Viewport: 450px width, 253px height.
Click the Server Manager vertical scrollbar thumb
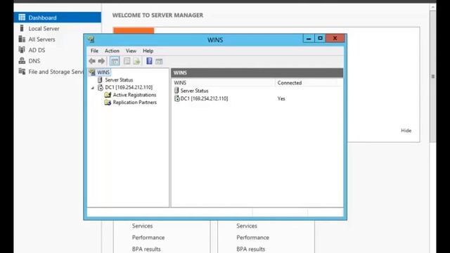(433, 76)
